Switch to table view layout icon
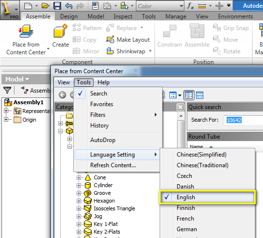The width and height of the screenshot is (263, 238). point(189,95)
